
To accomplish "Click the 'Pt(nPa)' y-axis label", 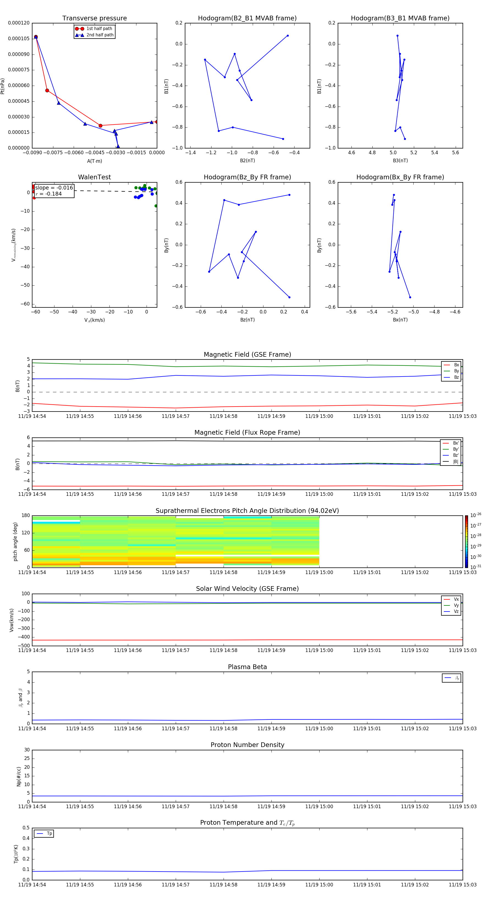I will (x=3, y=86).
